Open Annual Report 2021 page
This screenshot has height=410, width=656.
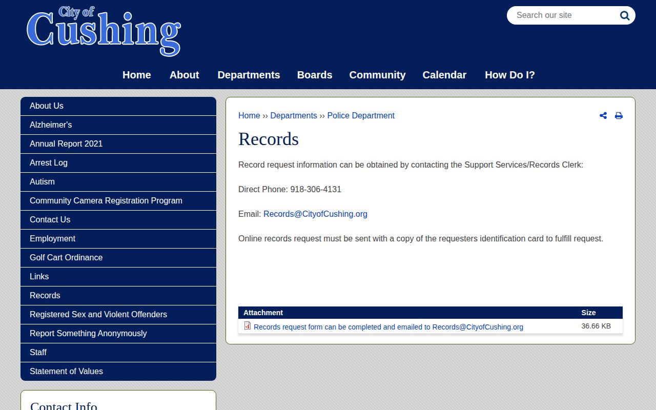pos(118,144)
